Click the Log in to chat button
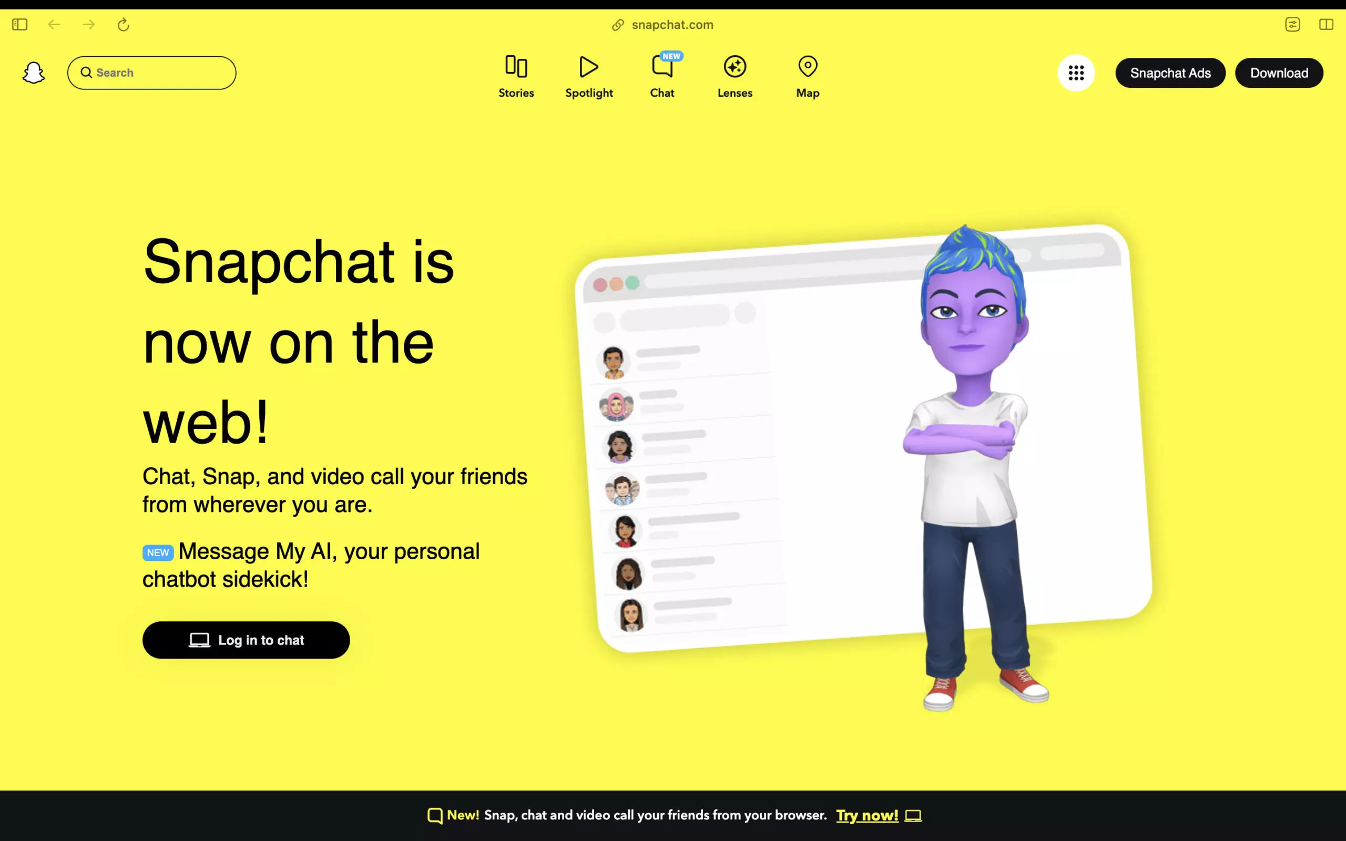 [x=245, y=640]
